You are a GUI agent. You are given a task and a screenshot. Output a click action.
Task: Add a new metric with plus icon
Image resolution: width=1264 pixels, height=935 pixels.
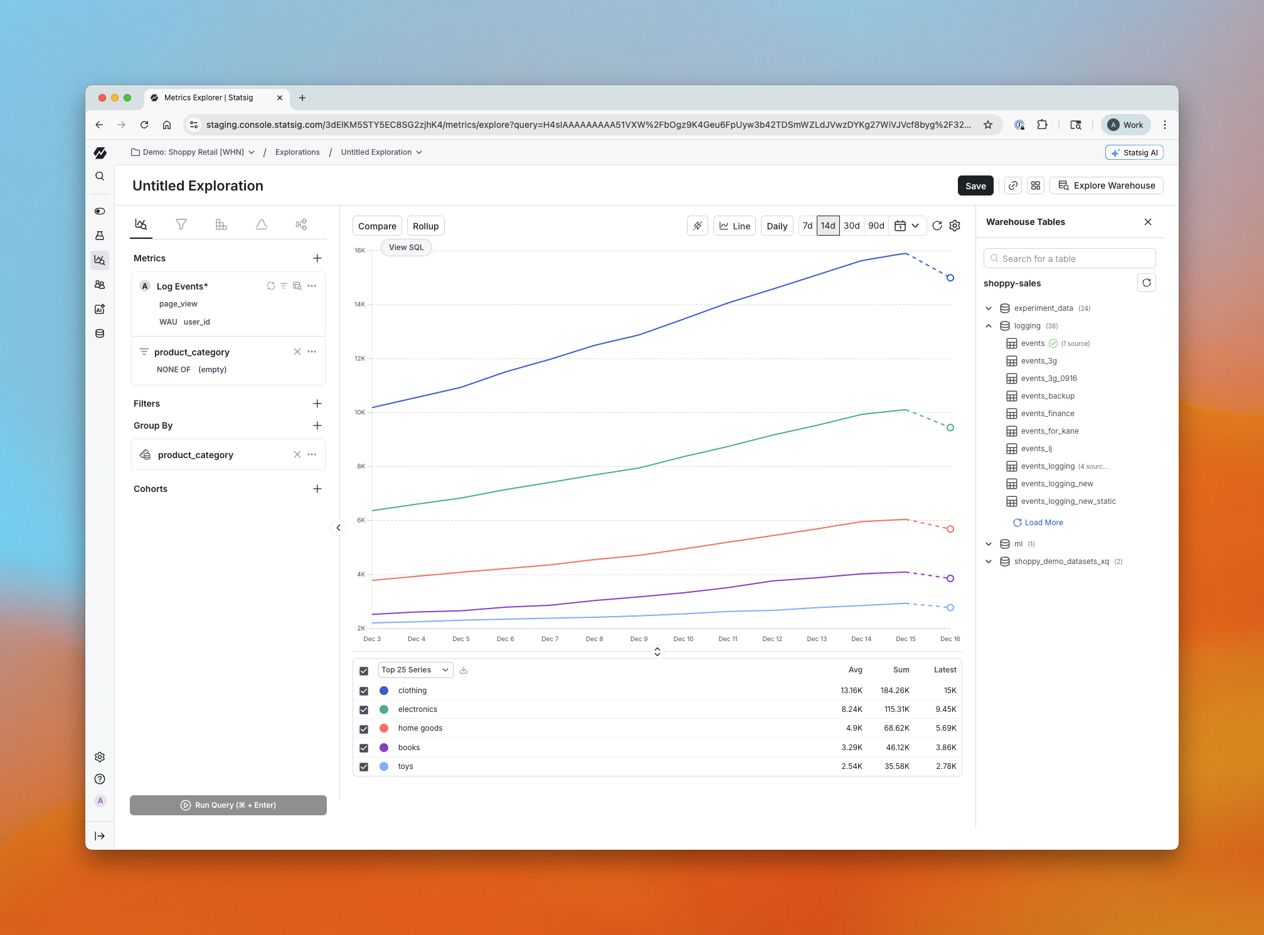pyautogui.click(x=317, y=258)
